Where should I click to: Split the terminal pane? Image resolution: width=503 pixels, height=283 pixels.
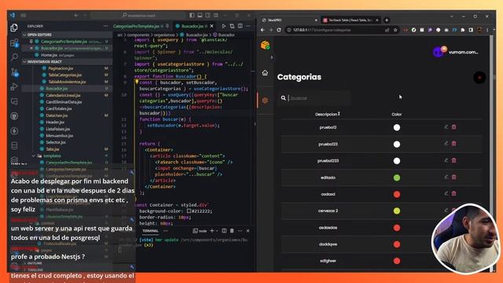(x=224, y=230)
